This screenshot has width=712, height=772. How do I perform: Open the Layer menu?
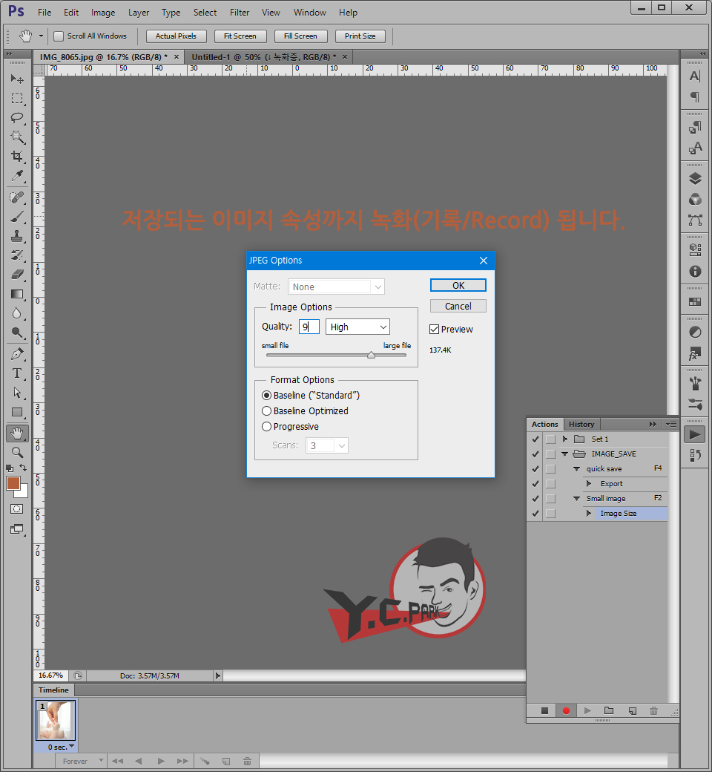[x=139, y=13]
